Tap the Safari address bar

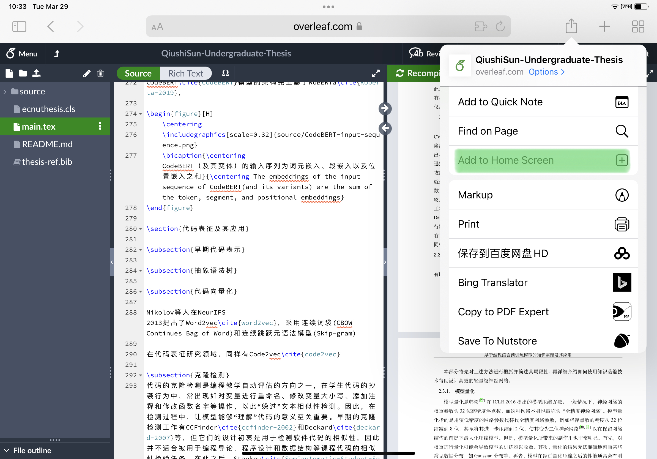coord(322,27)
